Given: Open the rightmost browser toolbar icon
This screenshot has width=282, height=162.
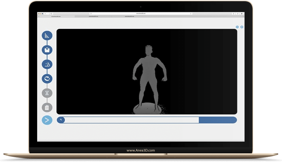Looking at the screenshot, I should click(242, 14).
